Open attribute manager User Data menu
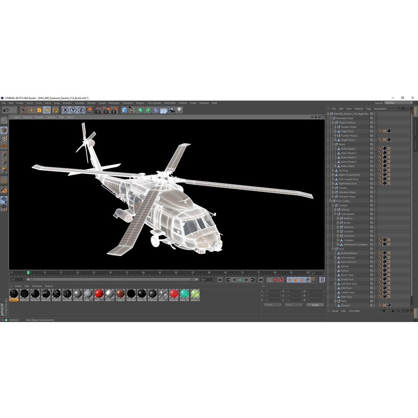Image resolution: width=418 pixels, height=418 pixels. (354, 311)
